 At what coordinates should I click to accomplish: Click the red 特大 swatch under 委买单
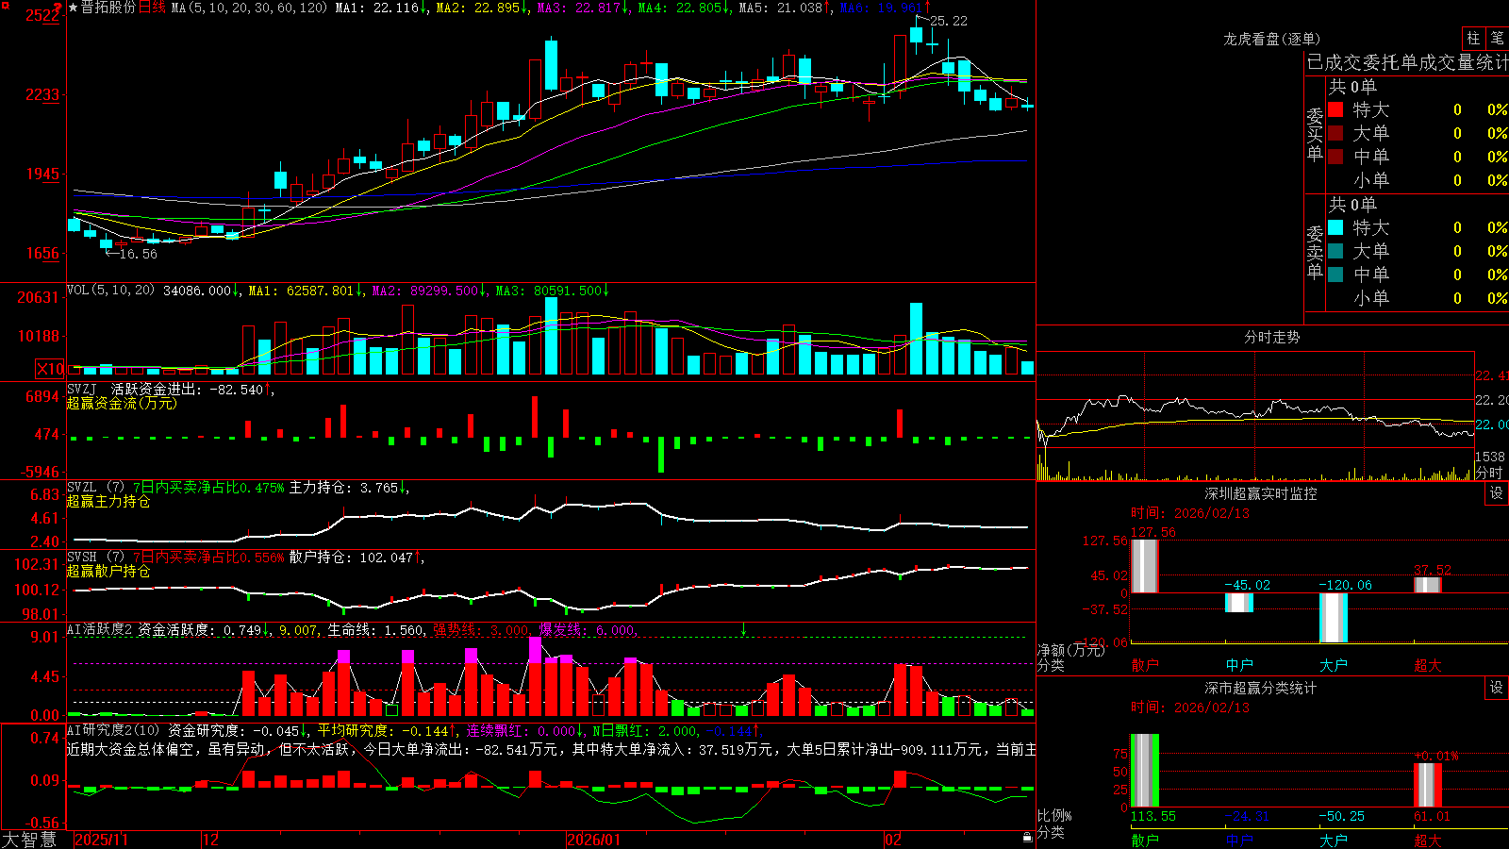1335,109
